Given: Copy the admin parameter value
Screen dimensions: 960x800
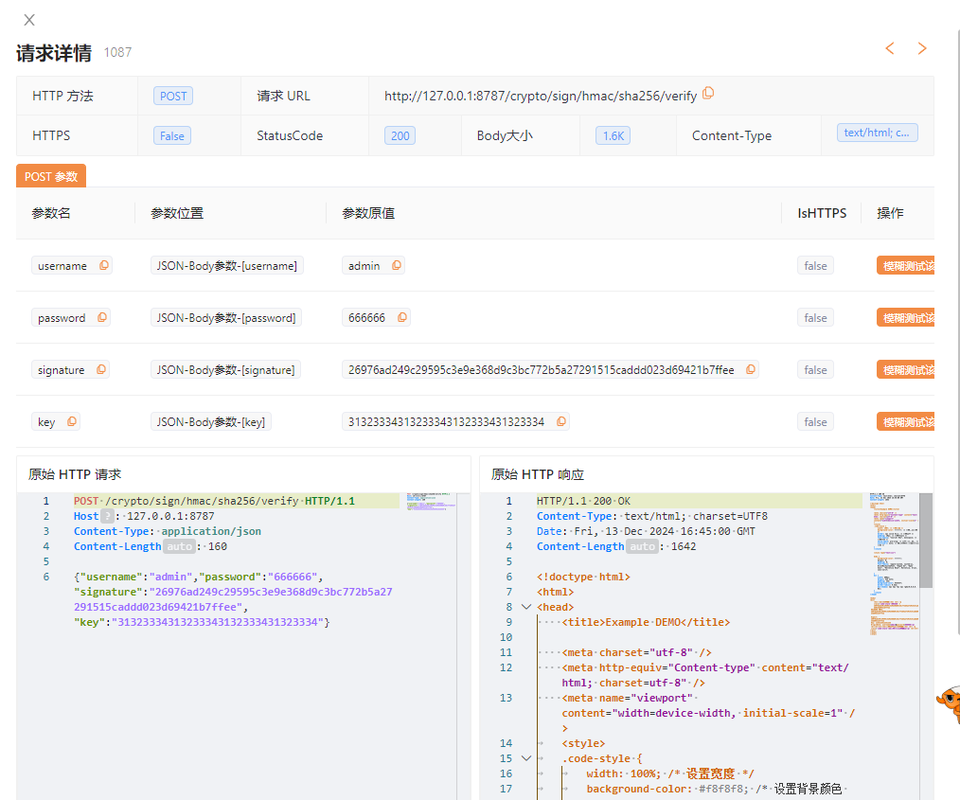Looking at the screenshot, I should 396,266.
